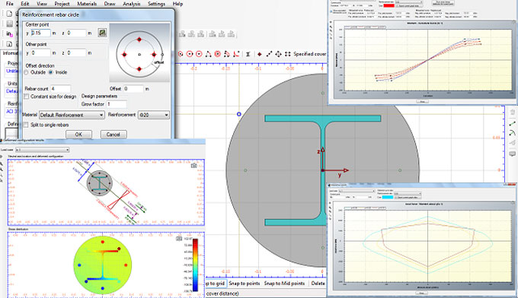Screen dimensions: 518x298
Task: Click the Grow factor input field
Action: point(117,104)
